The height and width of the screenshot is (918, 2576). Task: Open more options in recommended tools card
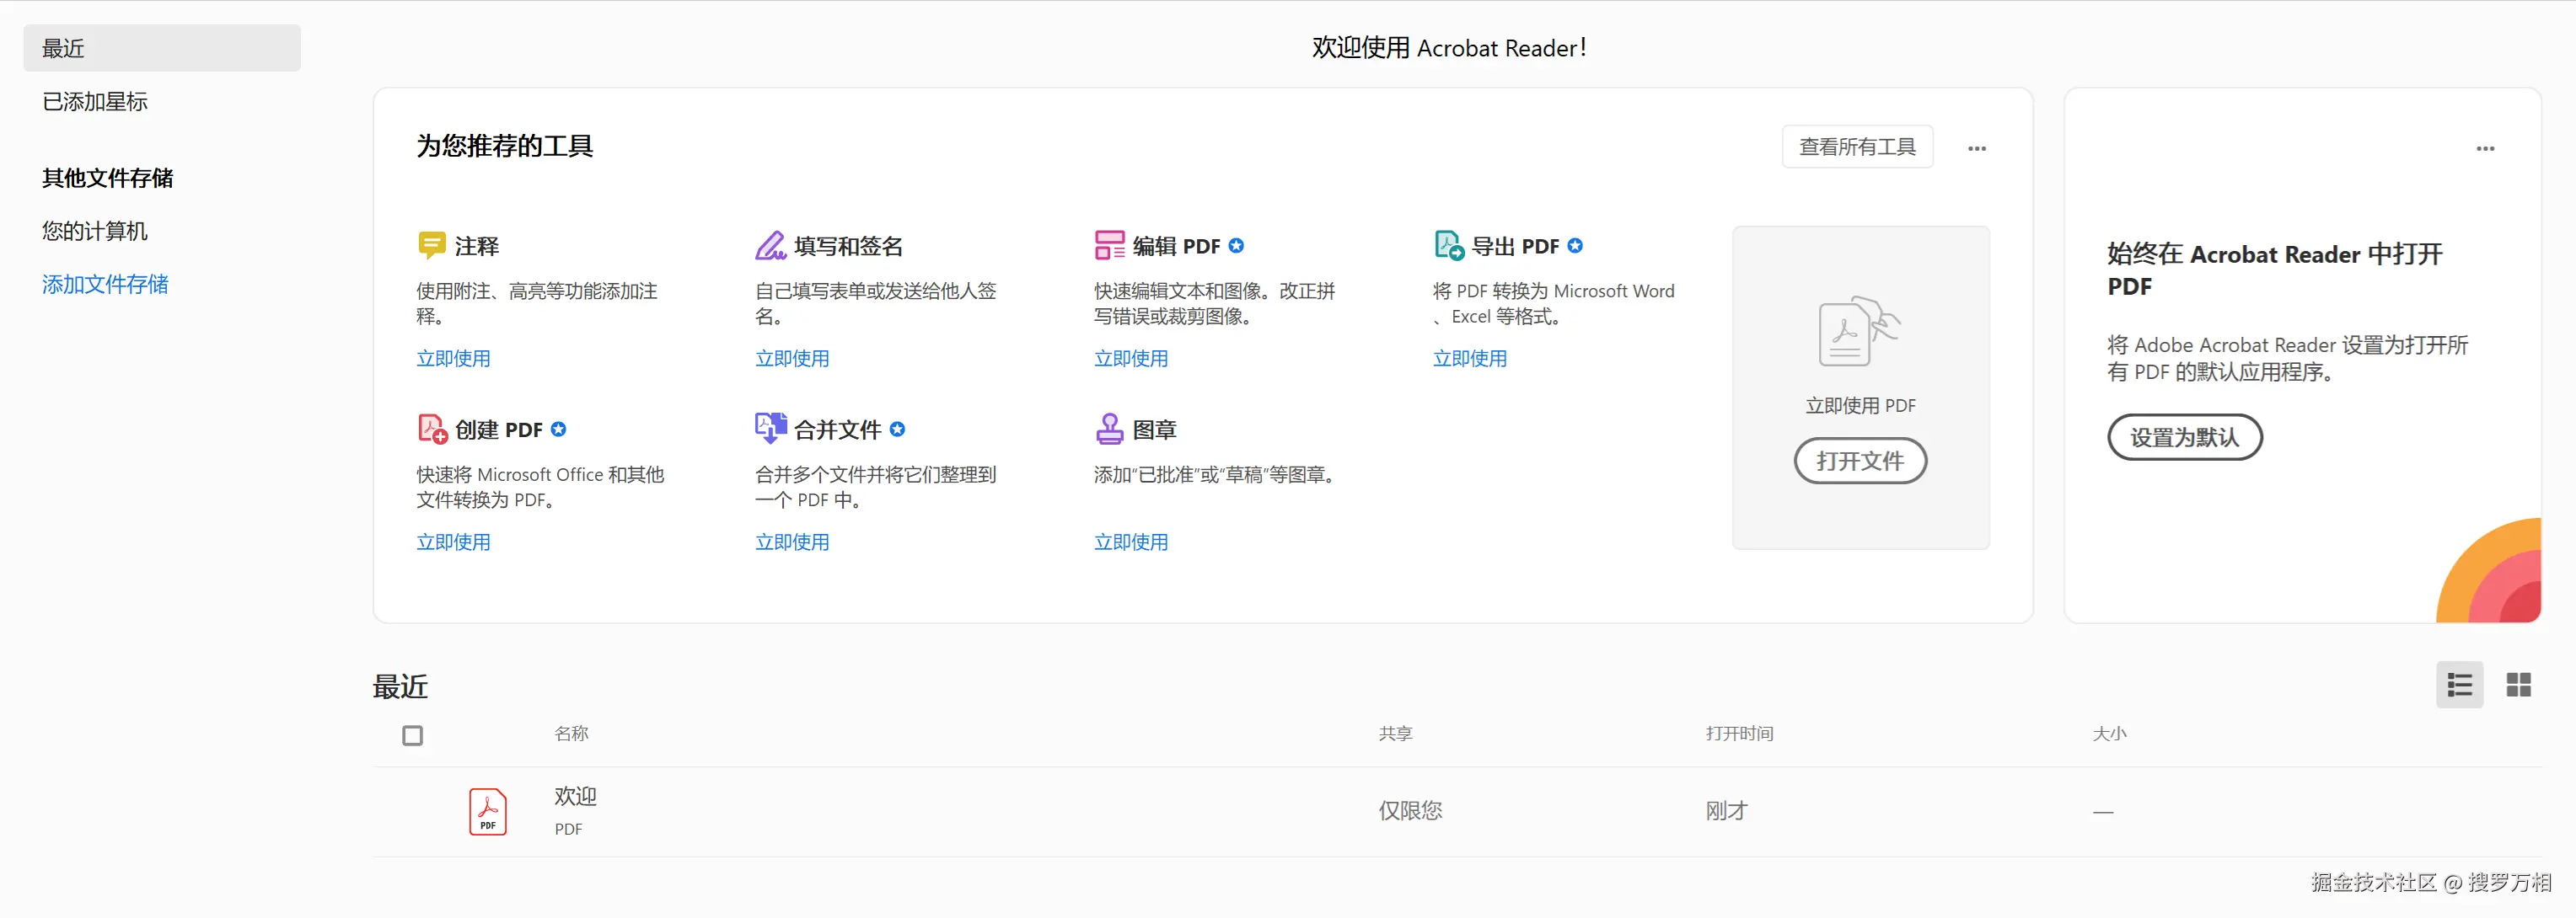(1976, 149)
